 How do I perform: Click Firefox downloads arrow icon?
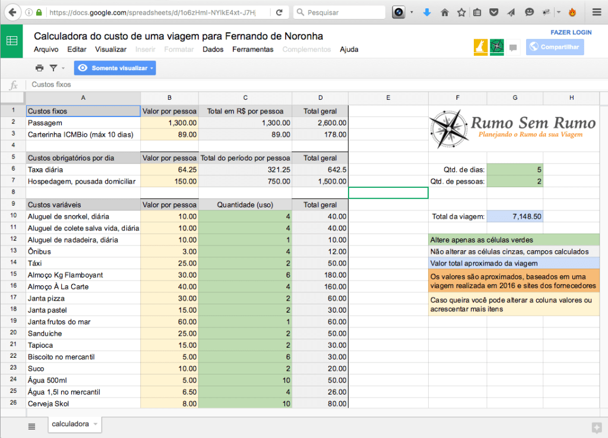(426, 12)
